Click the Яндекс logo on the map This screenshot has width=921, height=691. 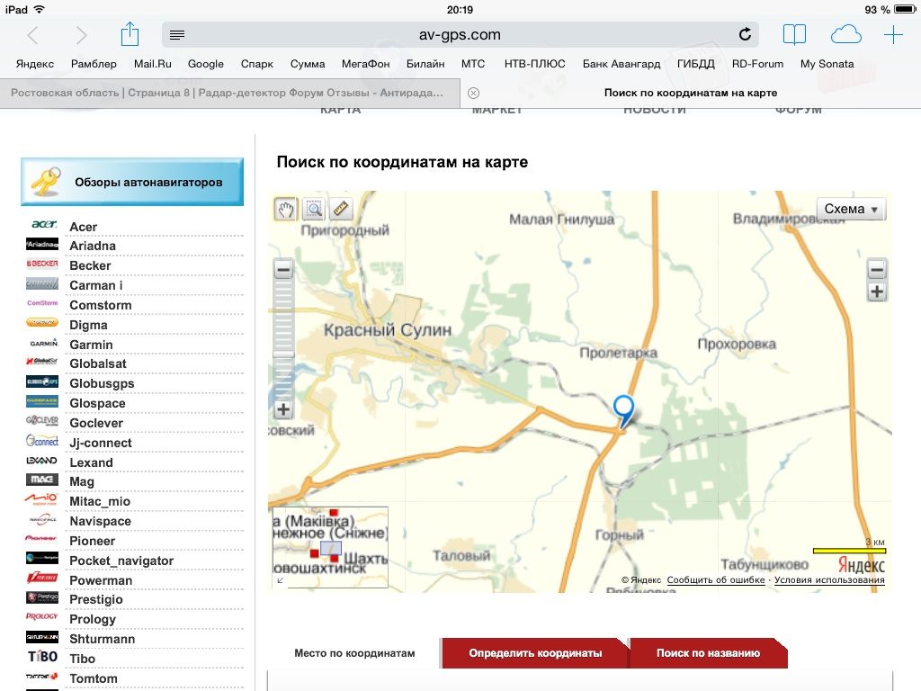[x=861, y=565]
